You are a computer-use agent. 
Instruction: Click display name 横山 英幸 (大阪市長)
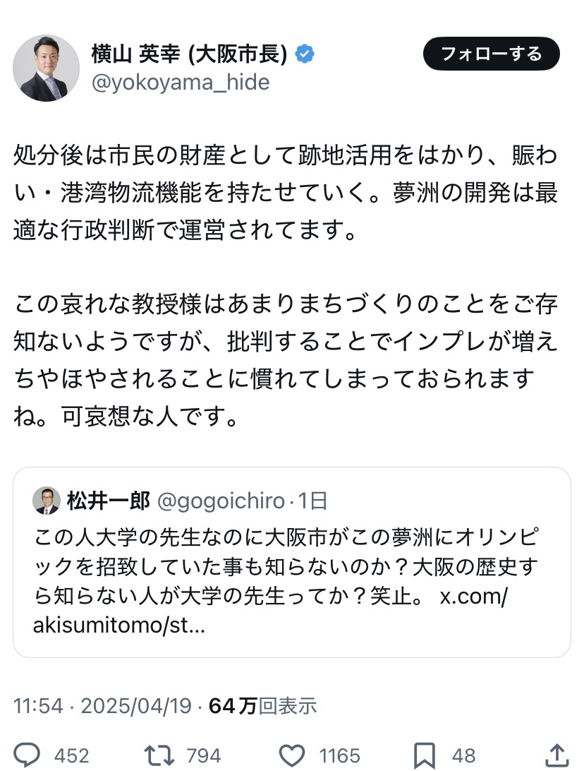pyautogui.click(x=189, y=54)
